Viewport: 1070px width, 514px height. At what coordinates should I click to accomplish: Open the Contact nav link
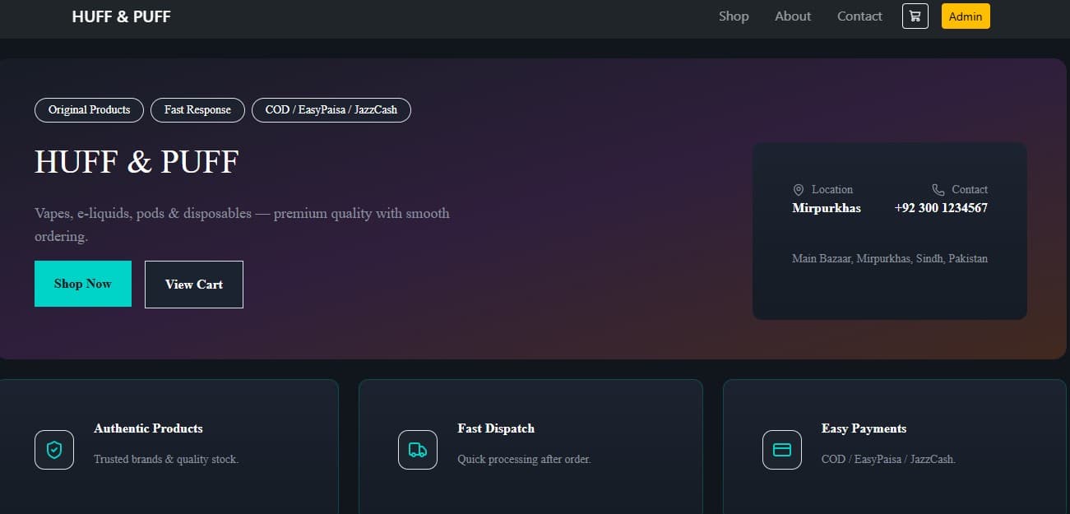pos(859,16)
